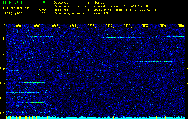Click the 0.6 kHz axis label
188x119 pixels.
2,113
